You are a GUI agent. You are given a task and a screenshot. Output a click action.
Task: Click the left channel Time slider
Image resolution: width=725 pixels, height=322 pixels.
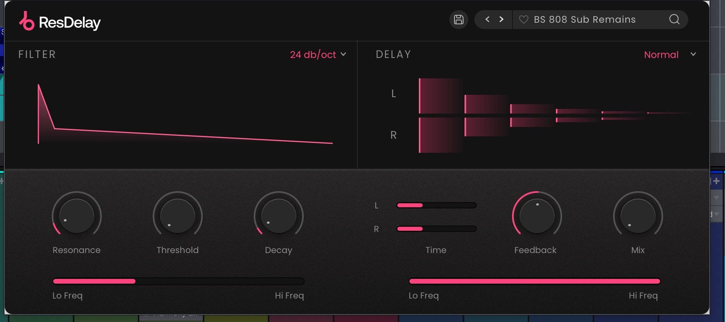(436, 205)
